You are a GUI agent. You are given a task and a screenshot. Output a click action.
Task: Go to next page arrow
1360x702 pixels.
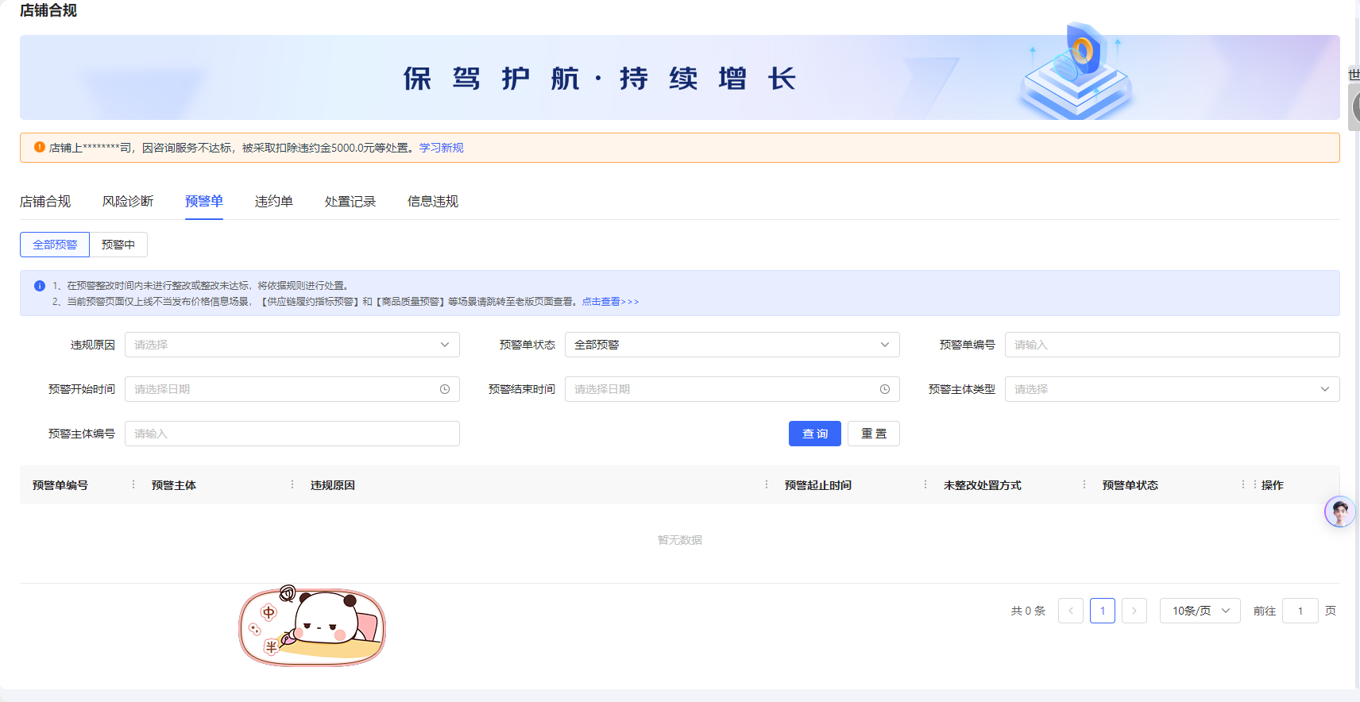click(x=1134, y=611)
